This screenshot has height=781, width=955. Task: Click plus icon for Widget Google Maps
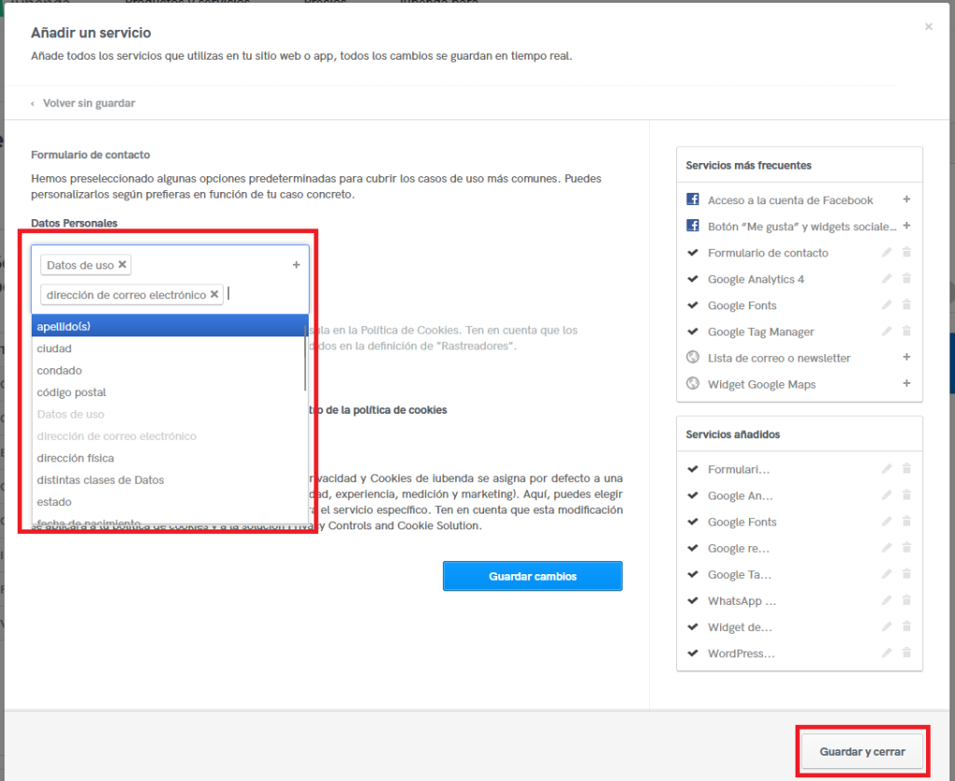(x=907, y=384)
